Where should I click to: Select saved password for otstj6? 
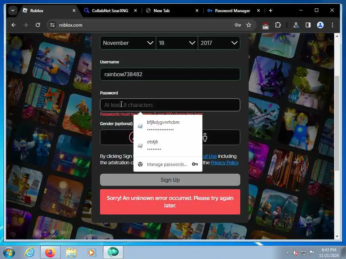(168, 145)
